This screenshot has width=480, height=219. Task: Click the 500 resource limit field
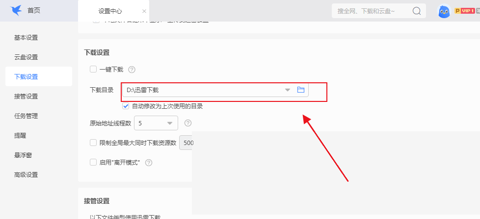pos(186,143)
